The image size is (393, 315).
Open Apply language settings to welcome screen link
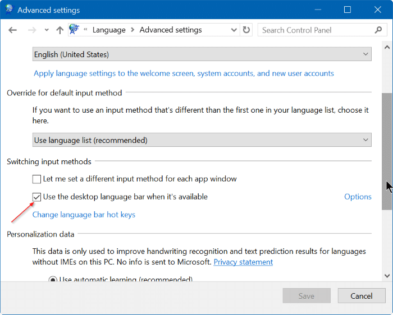pyautogui.click(x=184, y=73)
